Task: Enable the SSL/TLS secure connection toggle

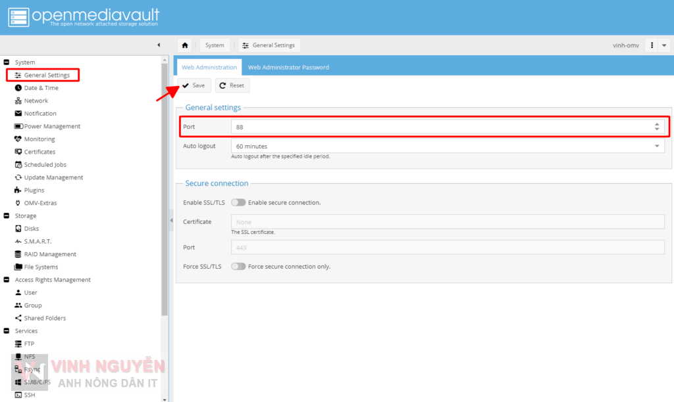Action: click(238, 202)
